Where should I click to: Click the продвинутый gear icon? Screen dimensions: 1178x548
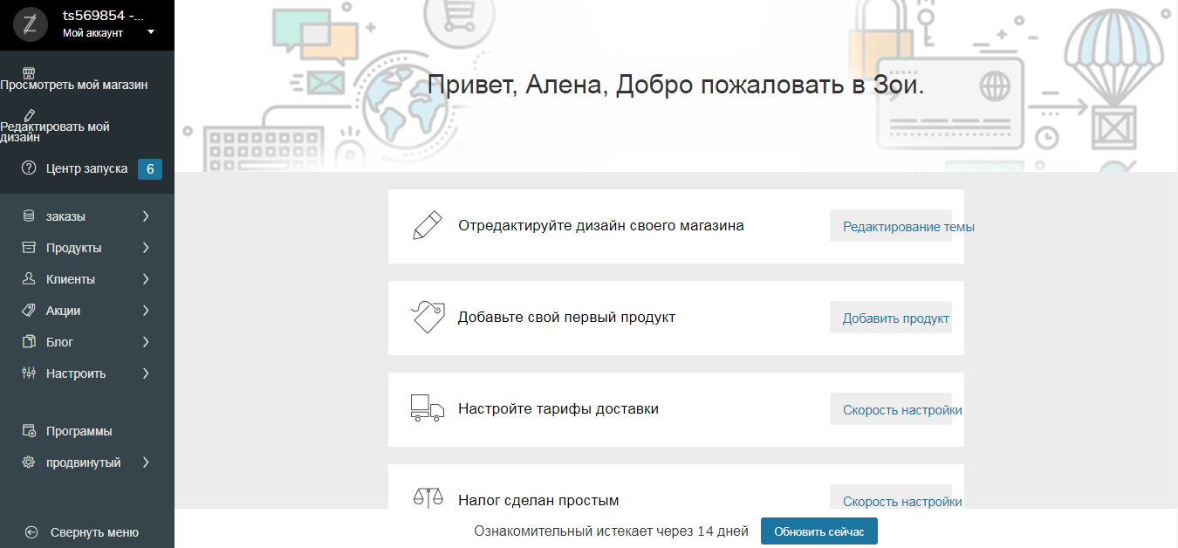click(29, 462)
